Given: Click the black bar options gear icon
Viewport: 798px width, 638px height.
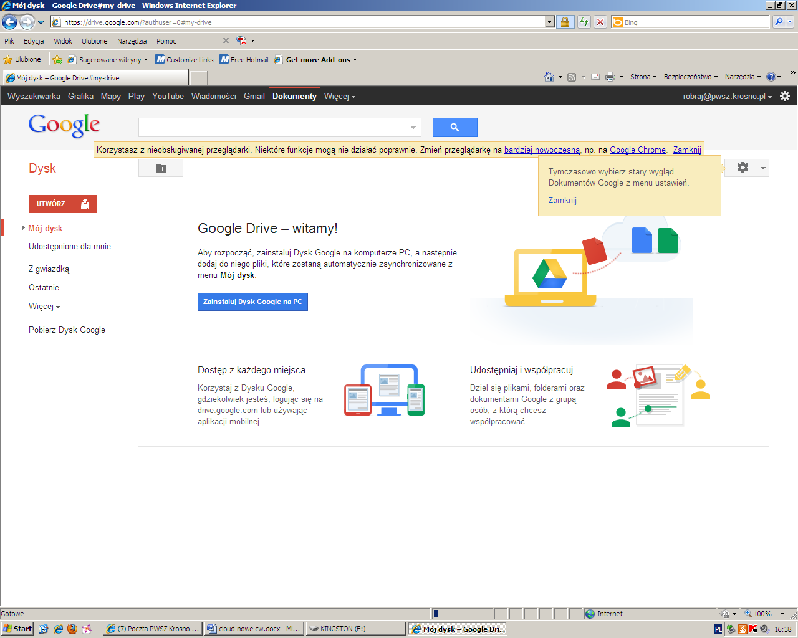Looking at the screenshot, I should [785, 96].
